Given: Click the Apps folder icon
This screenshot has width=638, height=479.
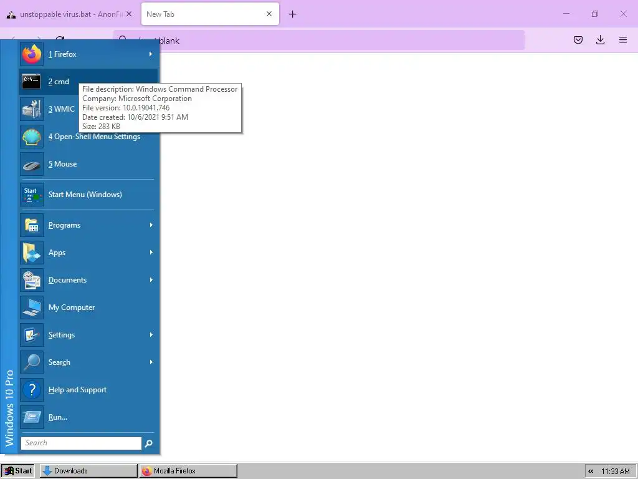Looking at the screenshot, I should 32,253.
